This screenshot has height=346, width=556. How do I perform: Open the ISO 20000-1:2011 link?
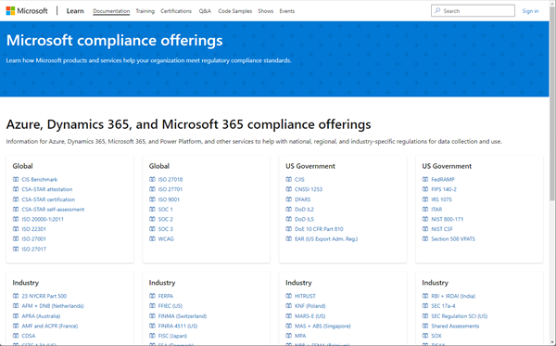click(43, 219)
